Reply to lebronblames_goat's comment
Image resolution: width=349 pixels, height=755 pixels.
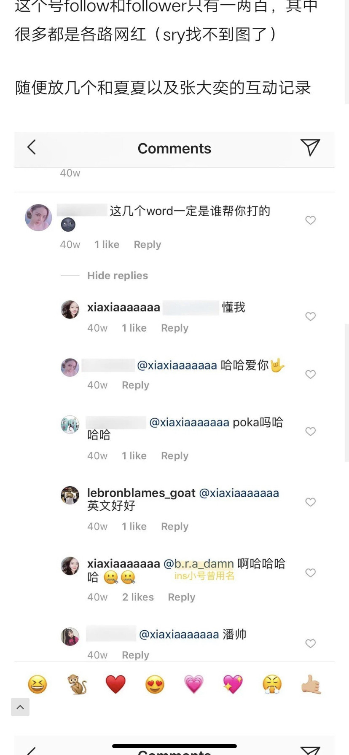pos(174,527)
